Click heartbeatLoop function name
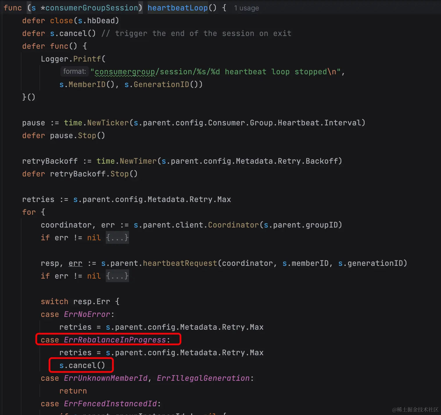This screenshot has height=415, width=441. point(178,8)
